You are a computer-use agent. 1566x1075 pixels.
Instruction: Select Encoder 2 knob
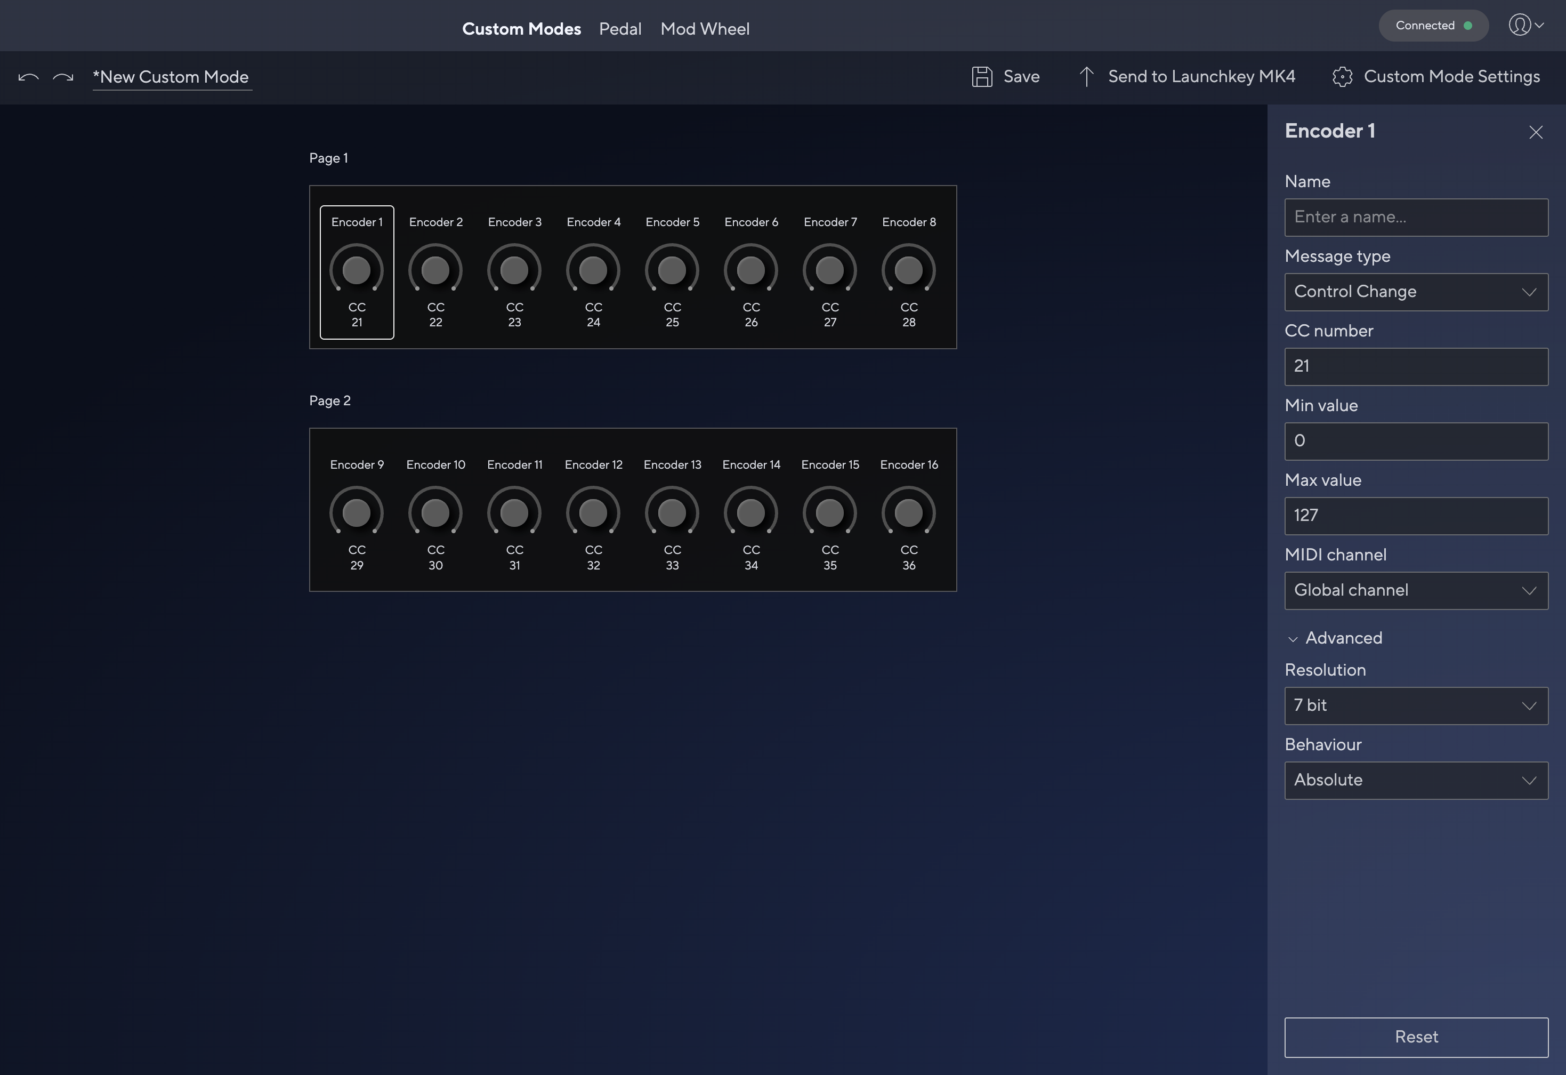(435, 270)
